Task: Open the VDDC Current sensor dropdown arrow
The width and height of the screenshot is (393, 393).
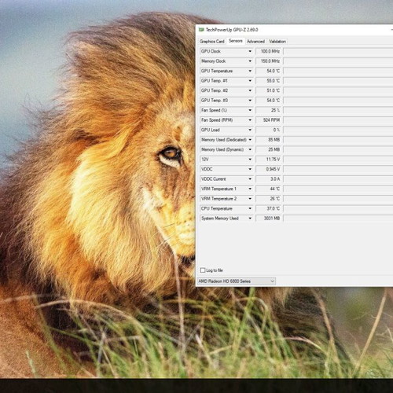Action: [250, 179]
